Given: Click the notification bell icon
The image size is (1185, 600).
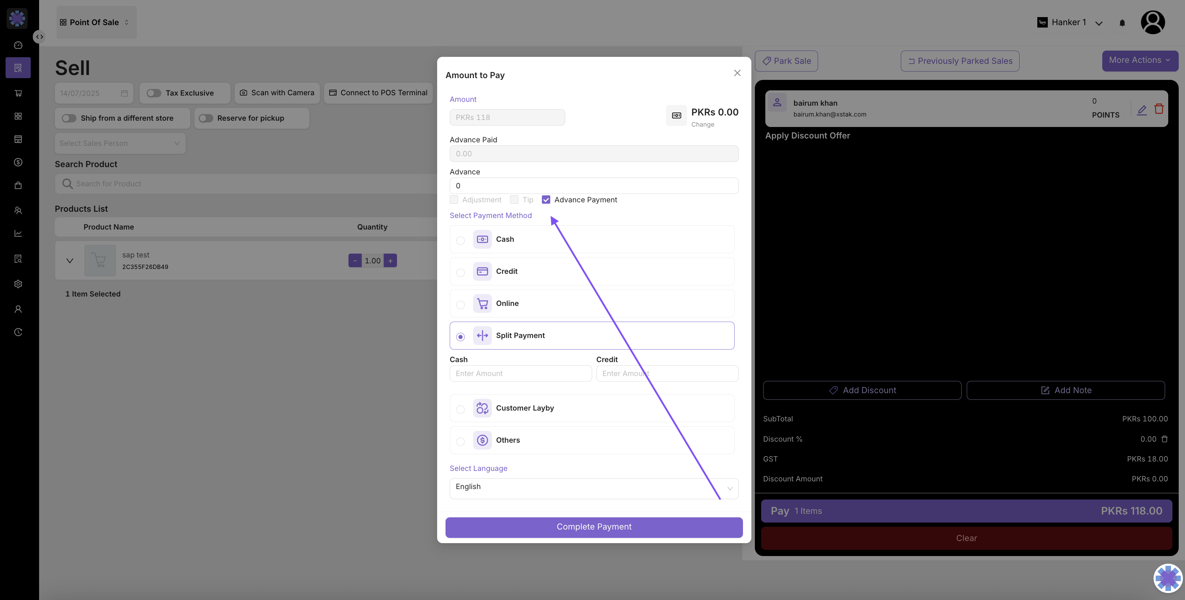Looking at the screenshot, I should (1121, 23).
